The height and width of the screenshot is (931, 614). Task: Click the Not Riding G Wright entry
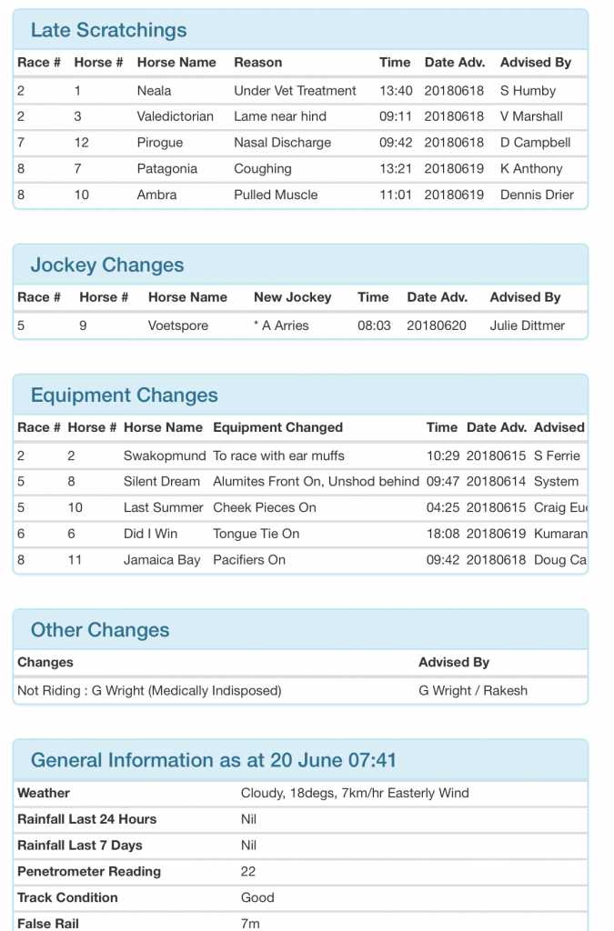[x=149, y=691]
